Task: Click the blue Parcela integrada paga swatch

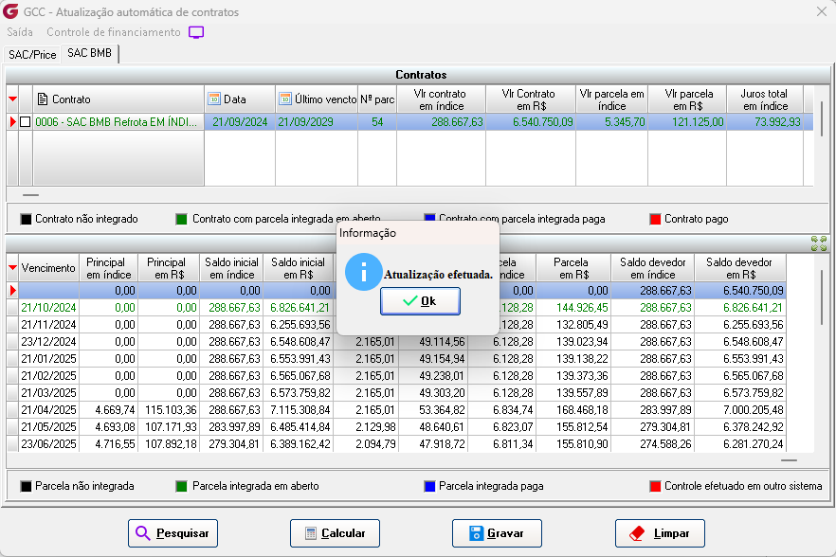Action: click(429, 486)
